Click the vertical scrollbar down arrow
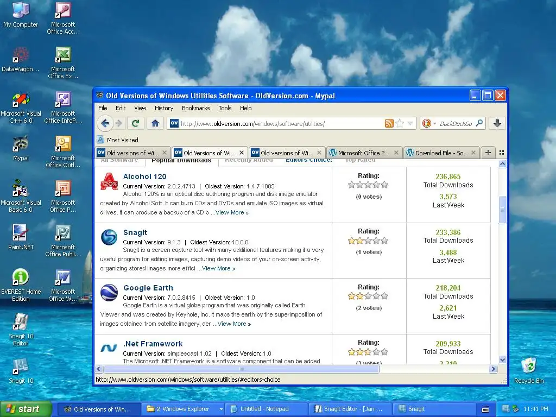 tap(502, 359)
